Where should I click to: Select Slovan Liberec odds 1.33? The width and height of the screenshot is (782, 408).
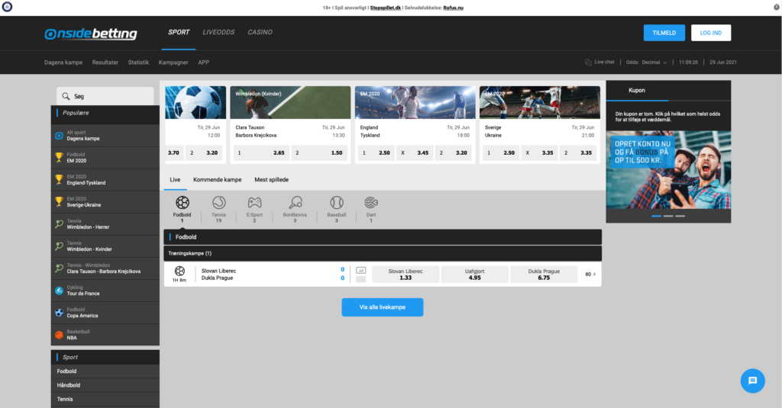pyautogui.click(x=406, y=274)
